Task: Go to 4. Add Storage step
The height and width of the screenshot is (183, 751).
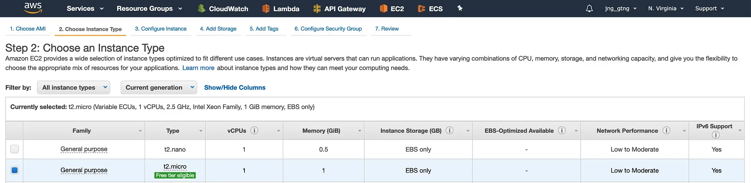Action: point(218,28)
